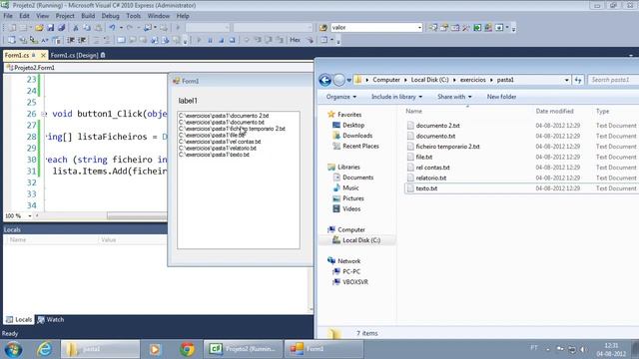Click the Back arrow in Explorer
Viewport: 639px width, 359px height.
coord(325,80)
